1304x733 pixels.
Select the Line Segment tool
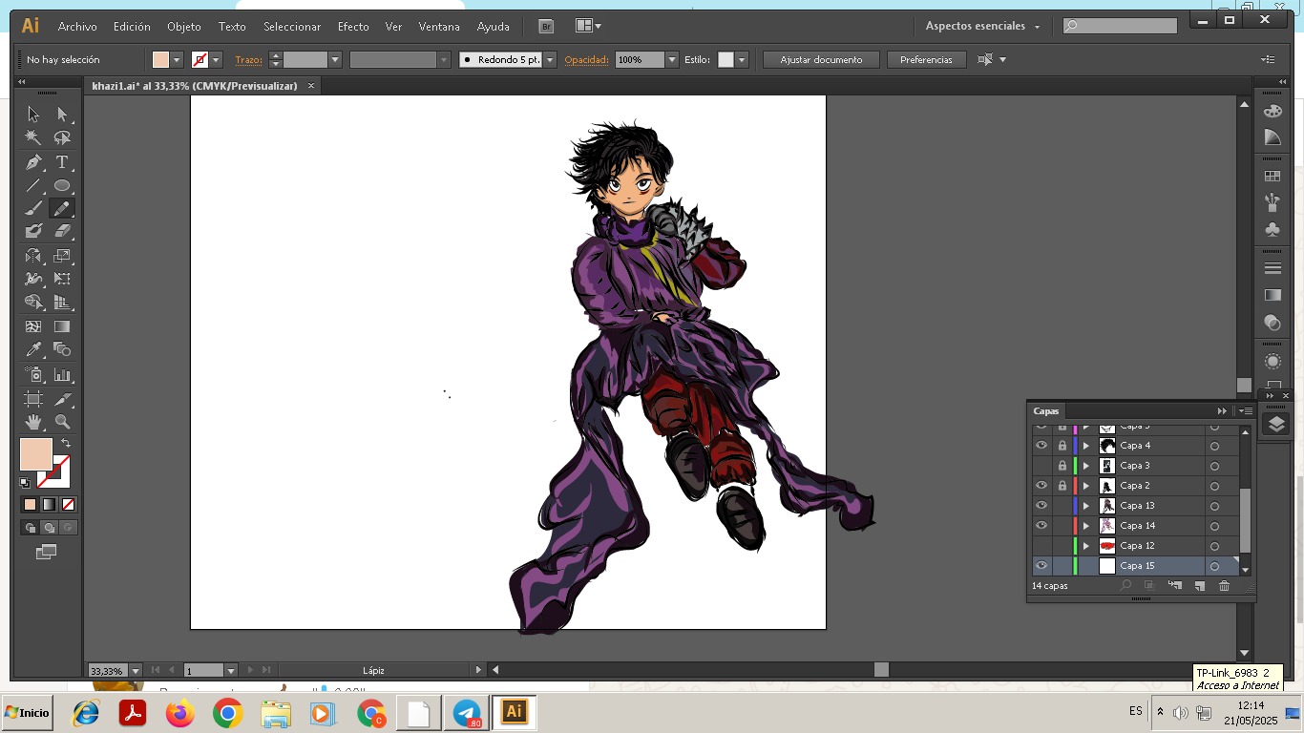[x=33, y=185]
